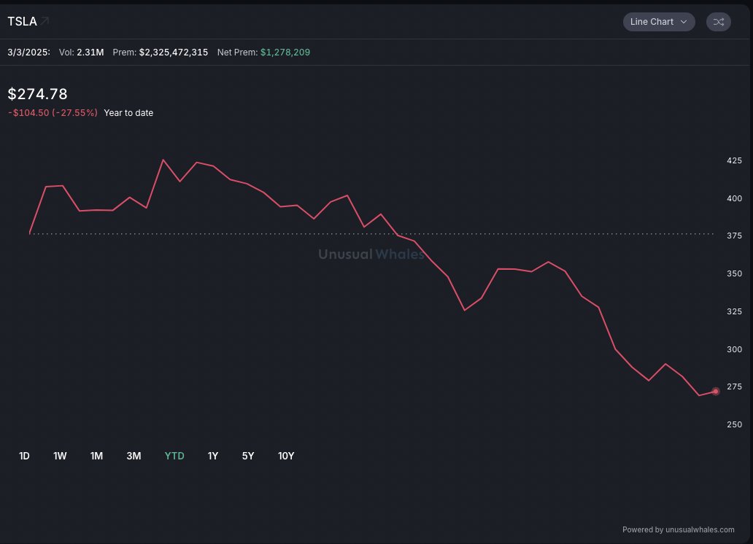Click the highlighted YTD tab
This screenshot has width=753, height=544.
[x=174, y=455]
